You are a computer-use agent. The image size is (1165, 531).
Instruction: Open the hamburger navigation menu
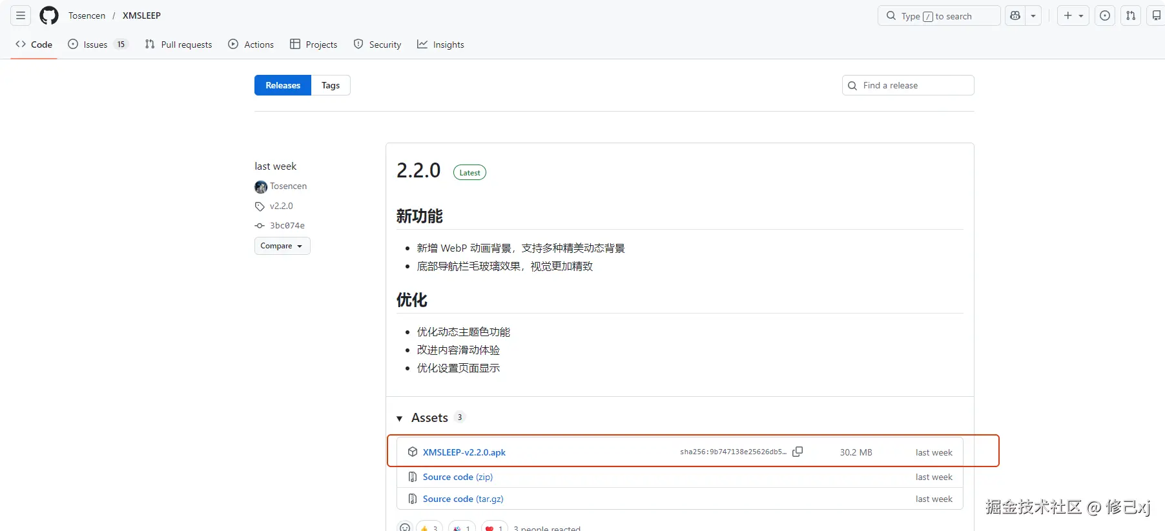[21, 15]
